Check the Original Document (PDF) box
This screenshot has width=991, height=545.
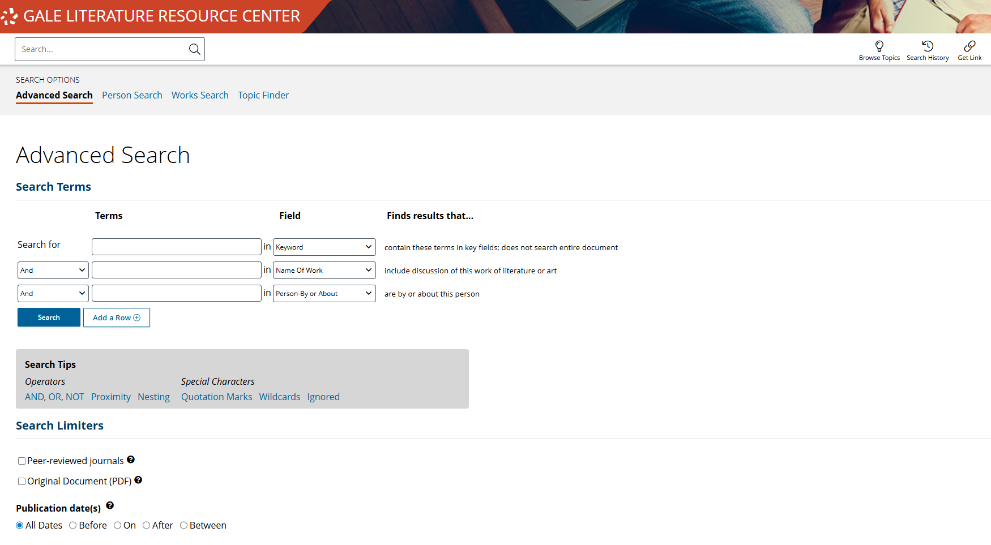pos(22,482)
